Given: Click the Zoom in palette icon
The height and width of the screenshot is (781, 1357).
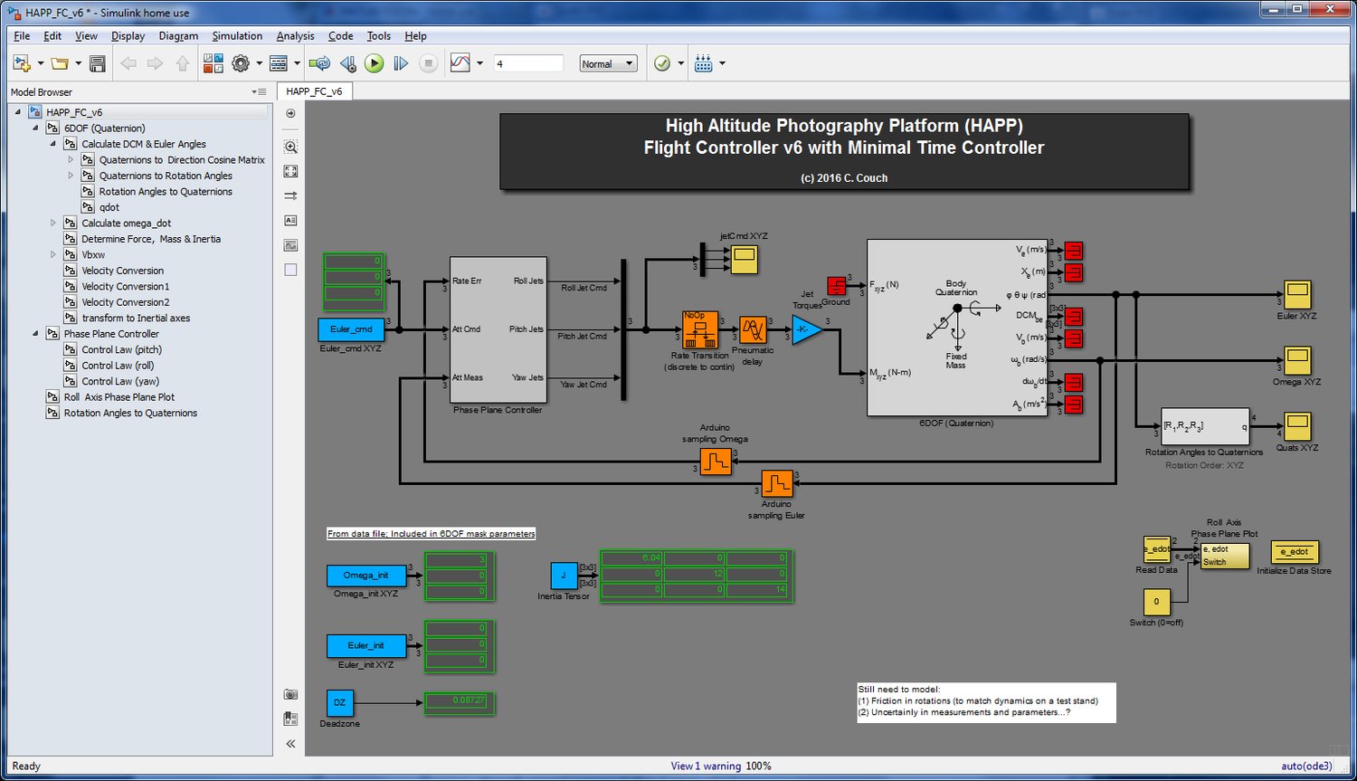Looking at the screenshot, I should point(290,147).
